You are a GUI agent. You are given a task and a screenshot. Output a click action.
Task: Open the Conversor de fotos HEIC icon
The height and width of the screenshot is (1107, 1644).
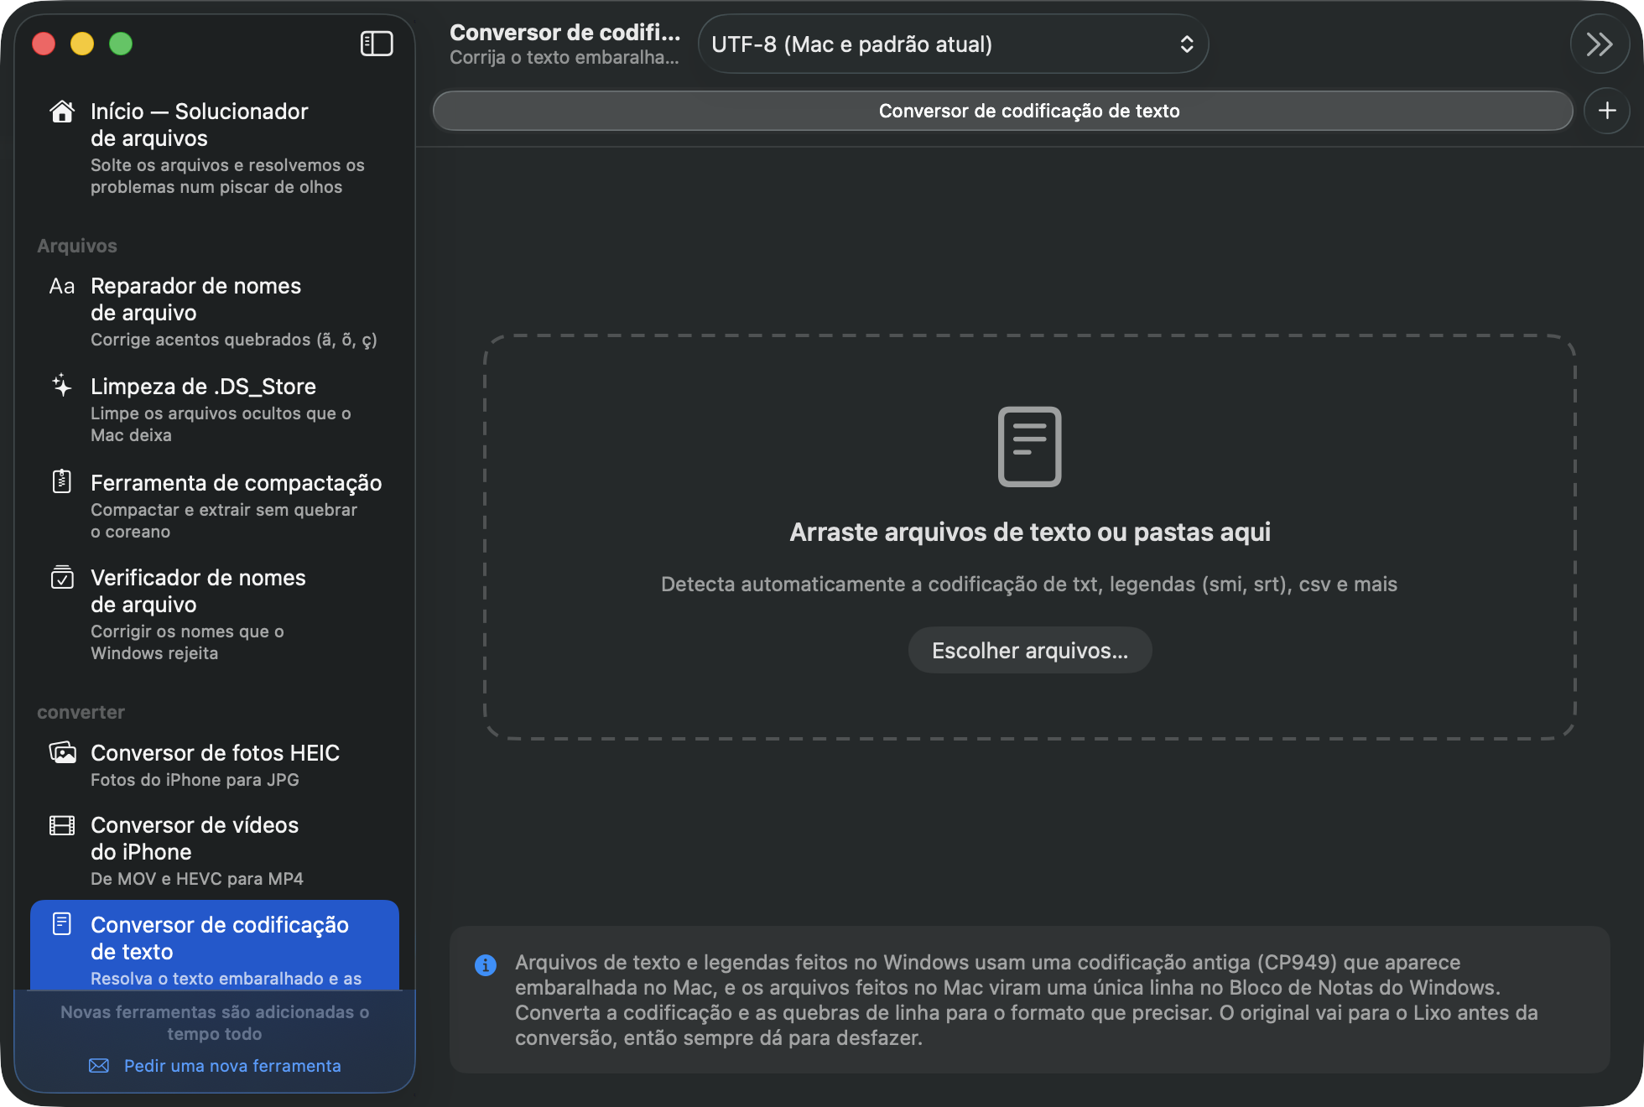pyautogui.click(x=62, y=752)
